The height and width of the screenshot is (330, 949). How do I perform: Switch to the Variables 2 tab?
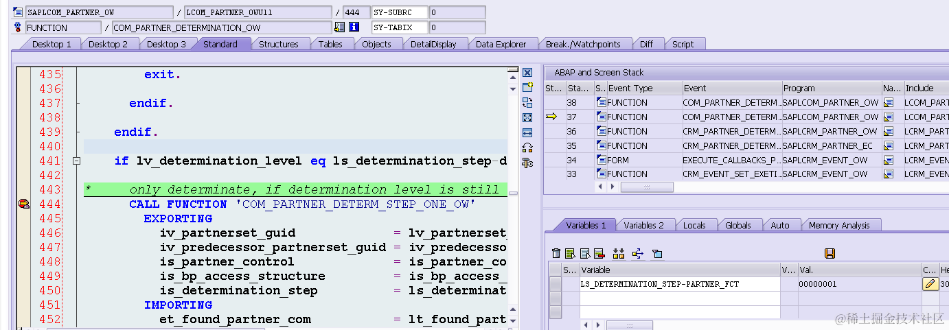(643, 225)
